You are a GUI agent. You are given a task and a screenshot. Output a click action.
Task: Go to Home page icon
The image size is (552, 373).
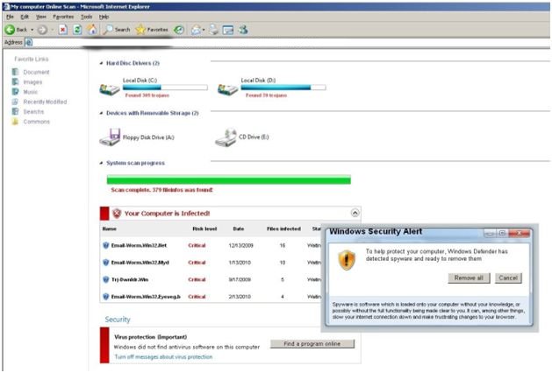coord(91,29)
